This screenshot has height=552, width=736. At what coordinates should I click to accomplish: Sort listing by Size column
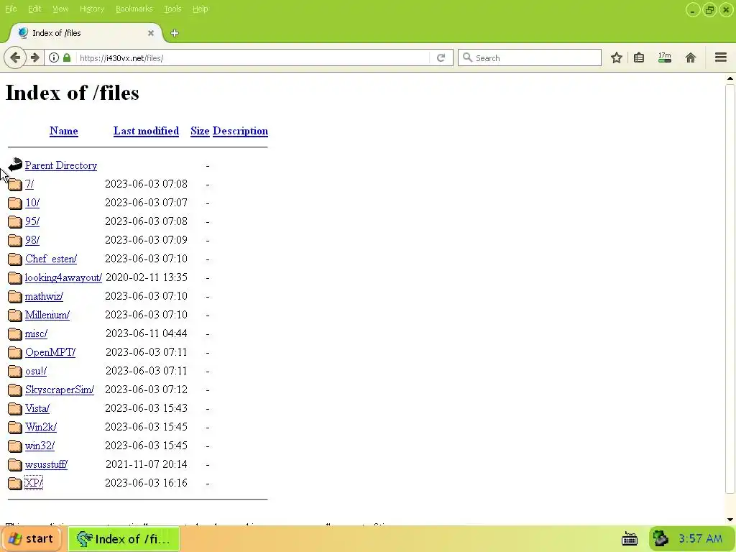(x=200, y=131)
